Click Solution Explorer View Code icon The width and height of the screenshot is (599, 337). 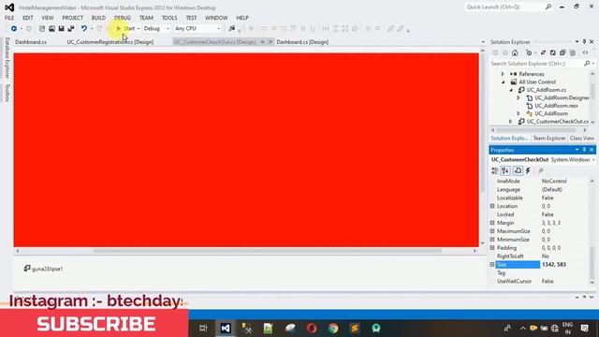coord(586,52)
